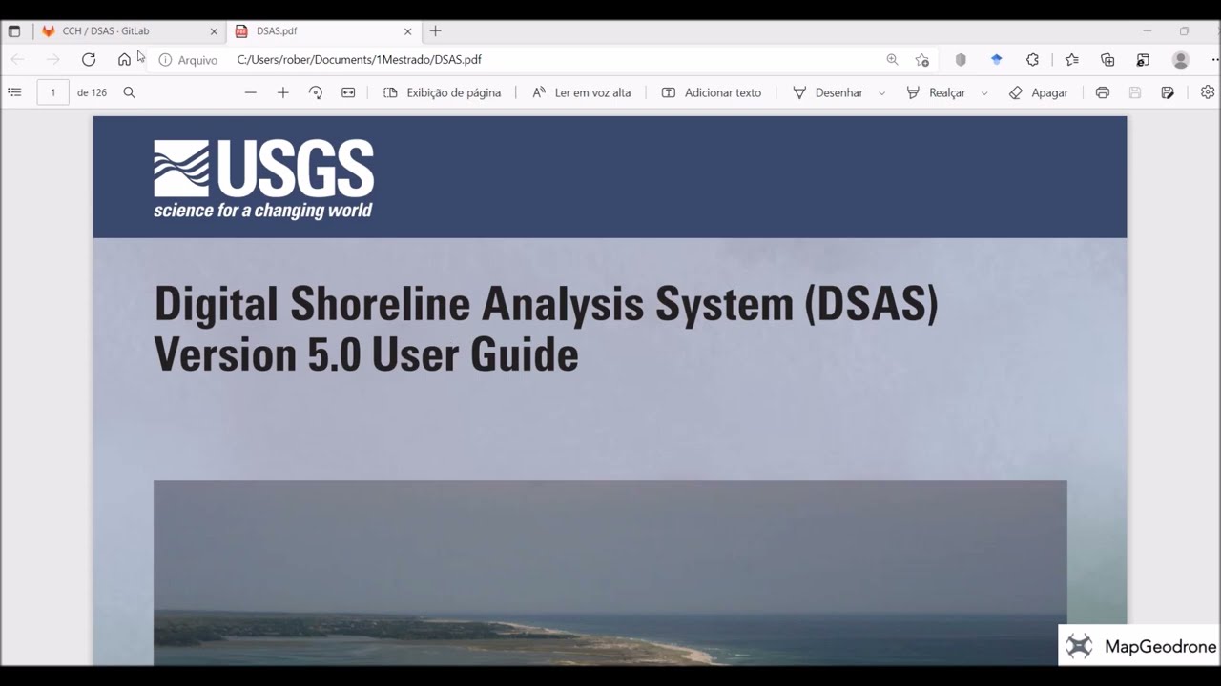
Task: Activate the Desenhar drawing tool
Action: (x=827, y=92)
